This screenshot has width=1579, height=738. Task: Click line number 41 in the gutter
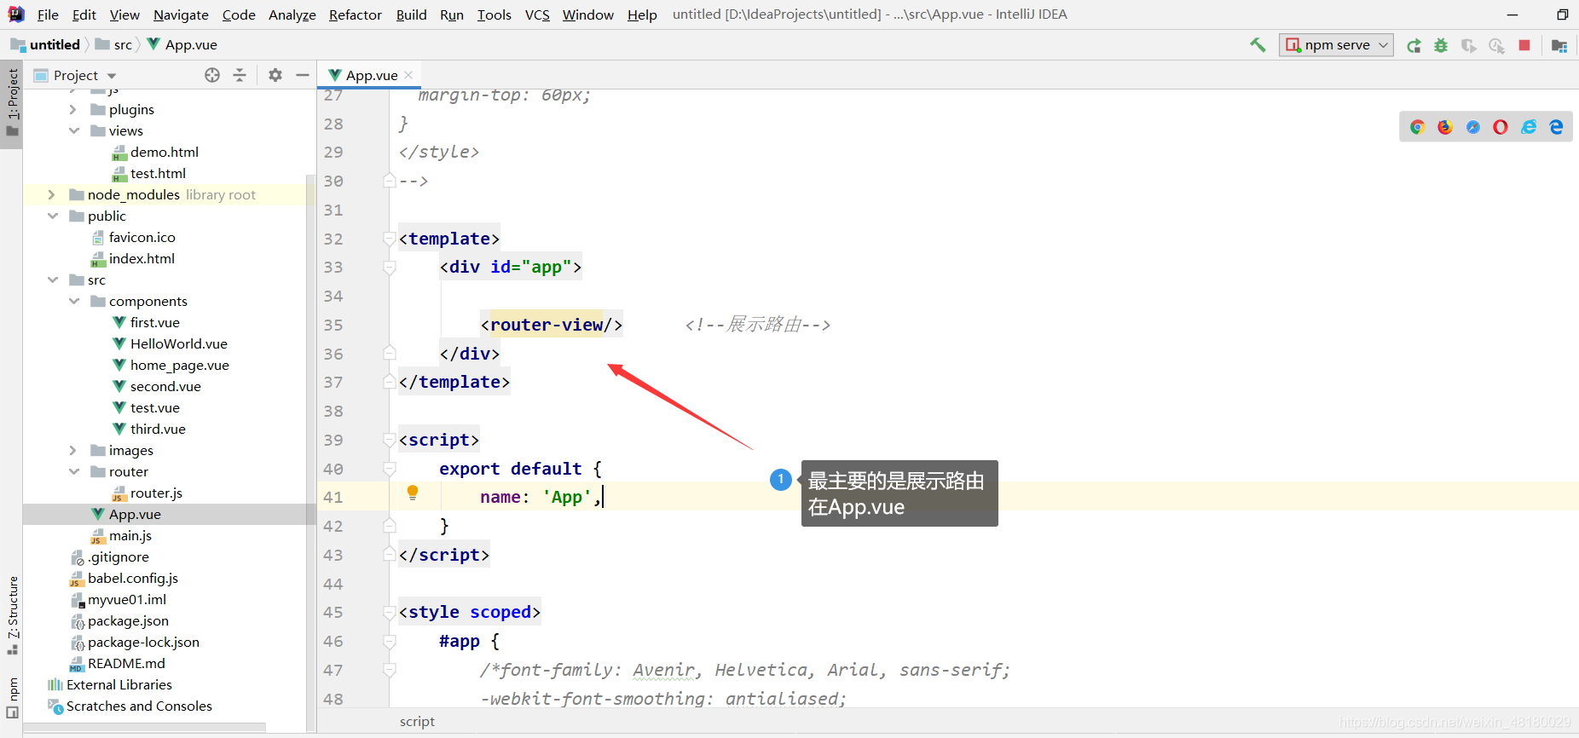(333, 497)
